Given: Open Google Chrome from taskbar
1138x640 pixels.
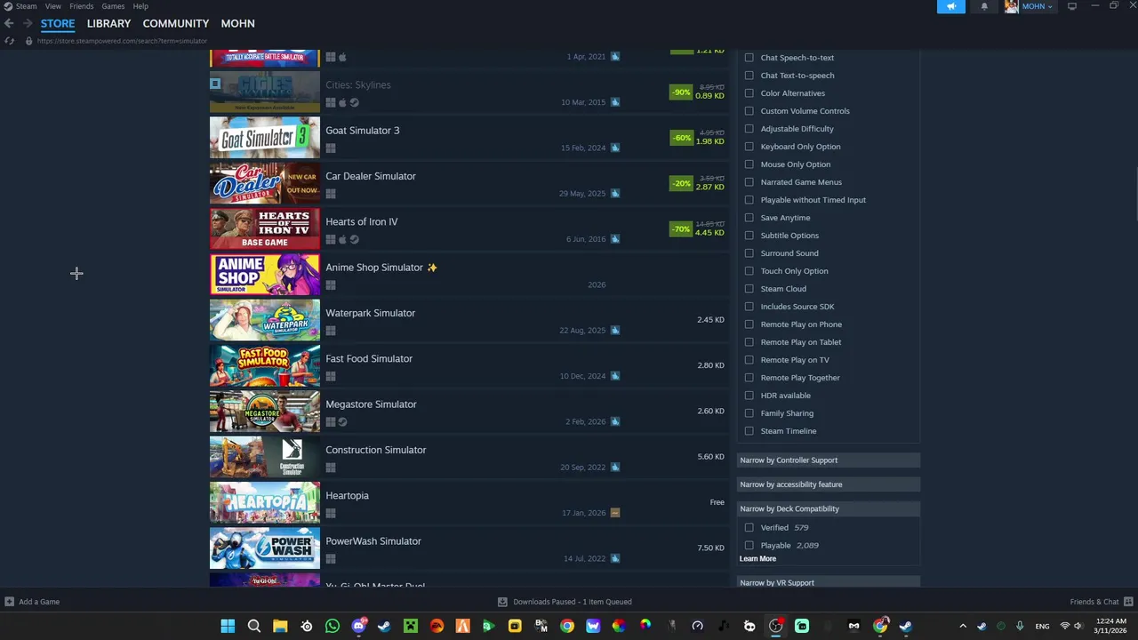Looking at the screenshot, I should [567, 626].
